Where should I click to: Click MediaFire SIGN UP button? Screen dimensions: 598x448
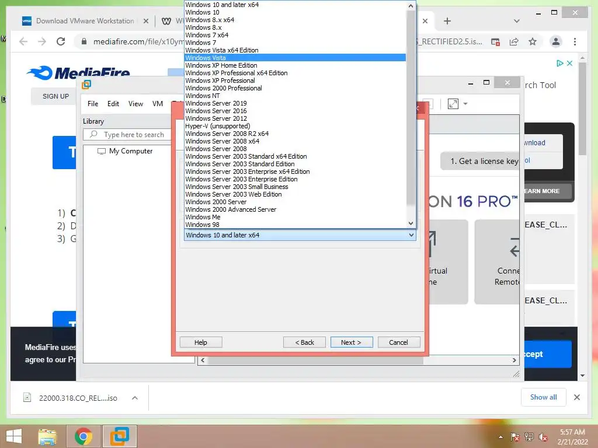pos(55,96)
